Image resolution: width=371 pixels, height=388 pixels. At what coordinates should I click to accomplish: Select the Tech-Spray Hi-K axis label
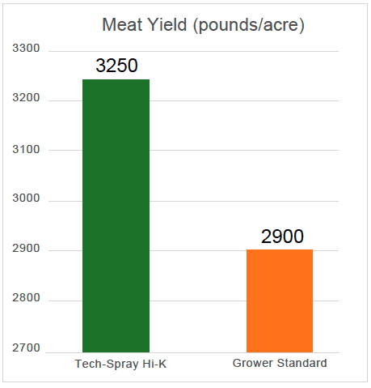(120, 364)
